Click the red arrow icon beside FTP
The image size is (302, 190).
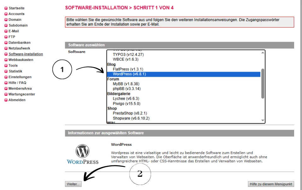coord(6,37)
